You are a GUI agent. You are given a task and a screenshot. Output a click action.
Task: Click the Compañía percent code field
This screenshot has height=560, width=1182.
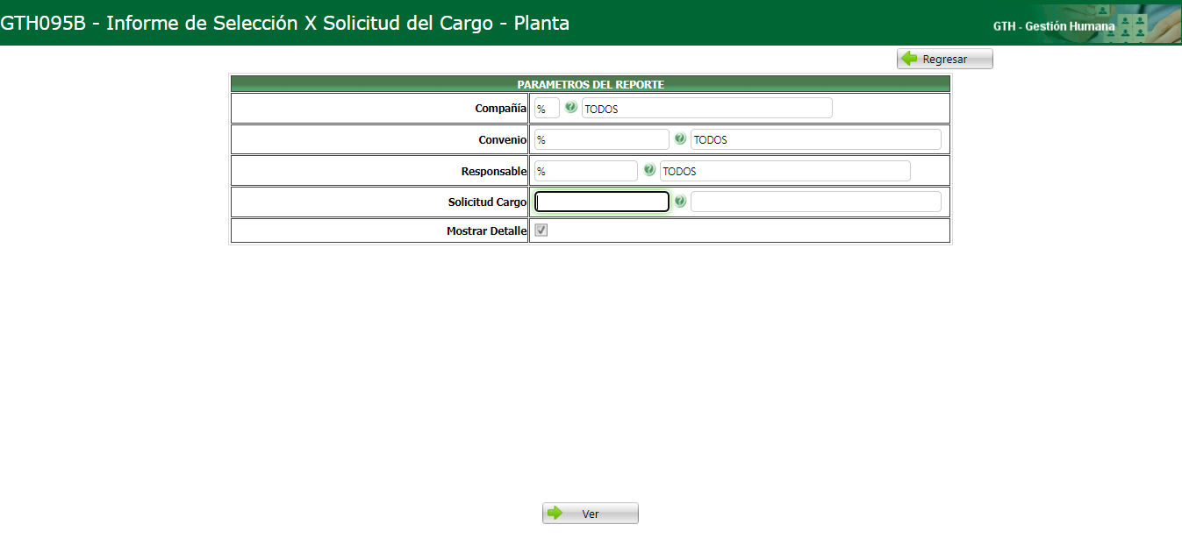click(546, 108)
